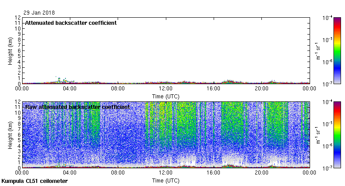Click the "16:00" tick on the upper time axis
This screenshot has height=186, width=345.
pos(214,89)
